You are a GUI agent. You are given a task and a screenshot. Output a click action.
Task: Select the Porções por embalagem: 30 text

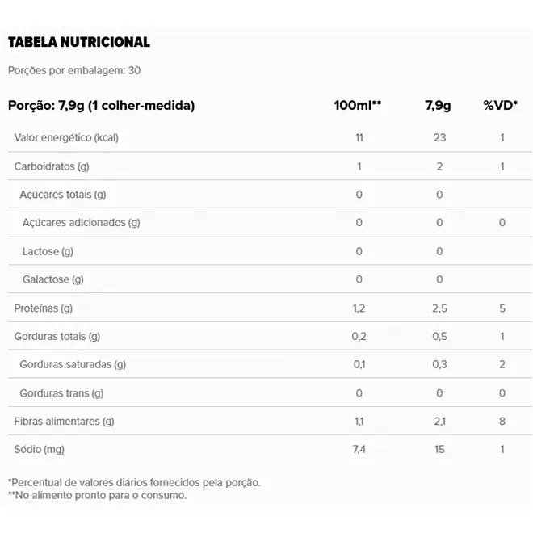click(74, 70)
